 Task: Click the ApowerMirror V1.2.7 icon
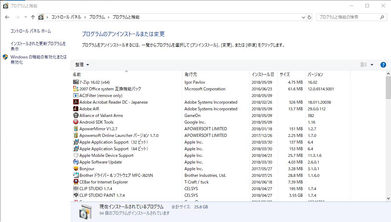pos(76,129)
